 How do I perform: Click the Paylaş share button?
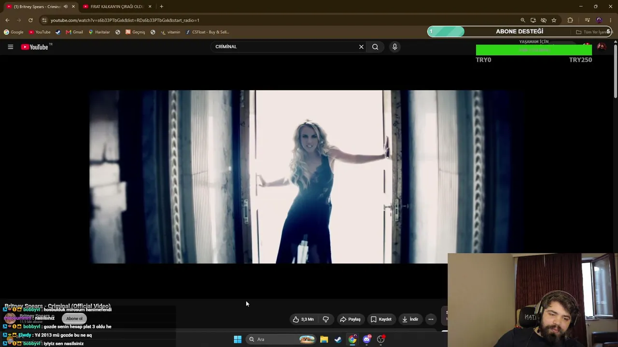(x=351, y=319)
